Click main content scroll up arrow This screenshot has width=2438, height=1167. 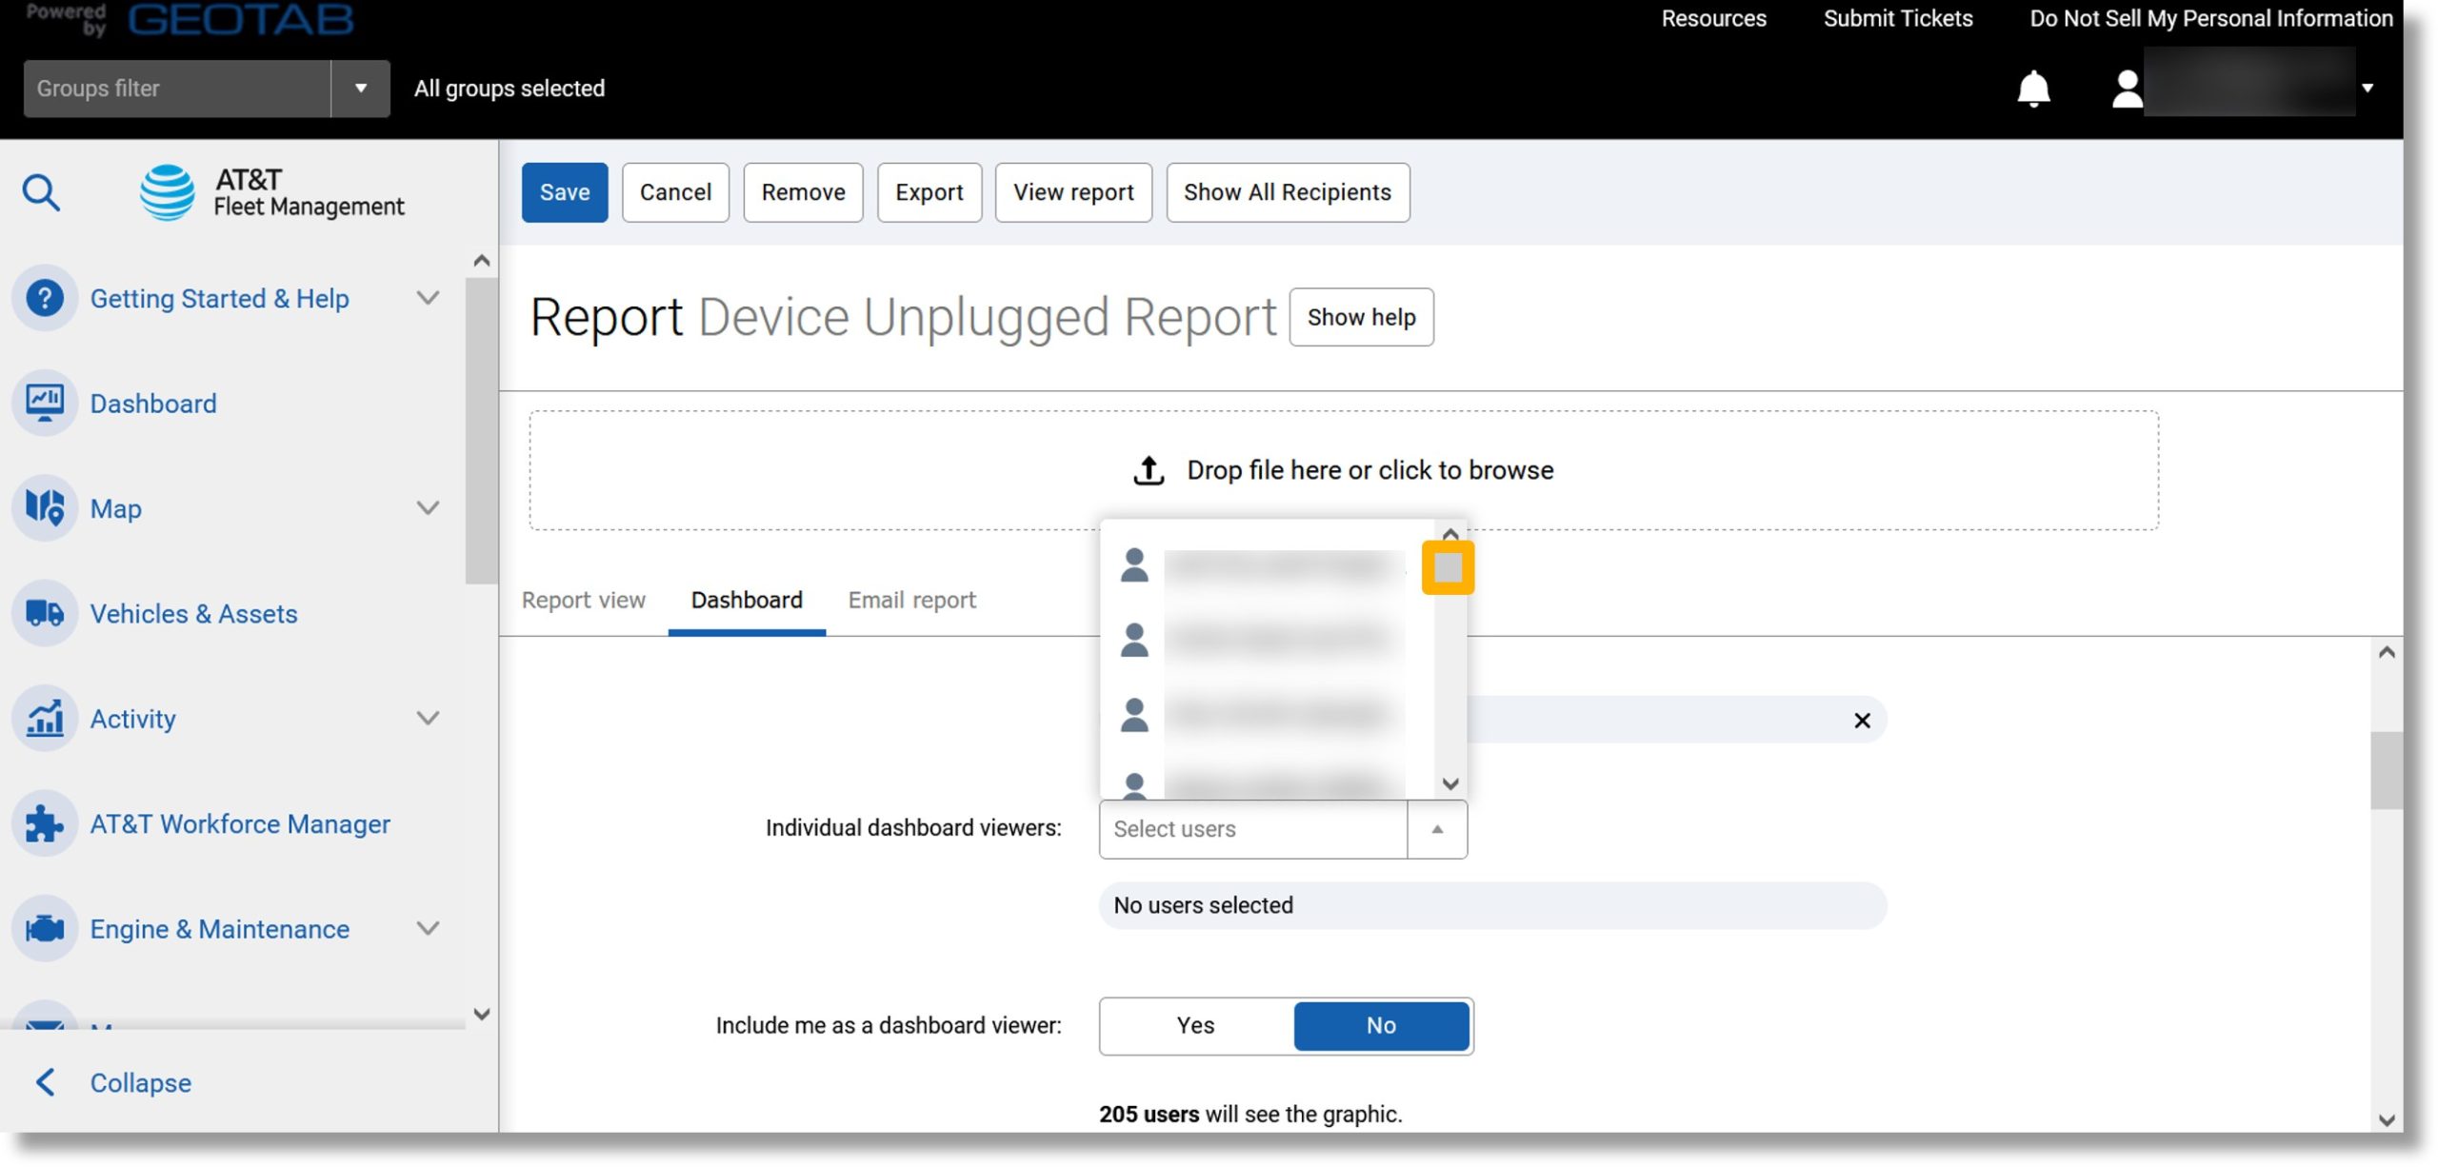click(2387, 652)
